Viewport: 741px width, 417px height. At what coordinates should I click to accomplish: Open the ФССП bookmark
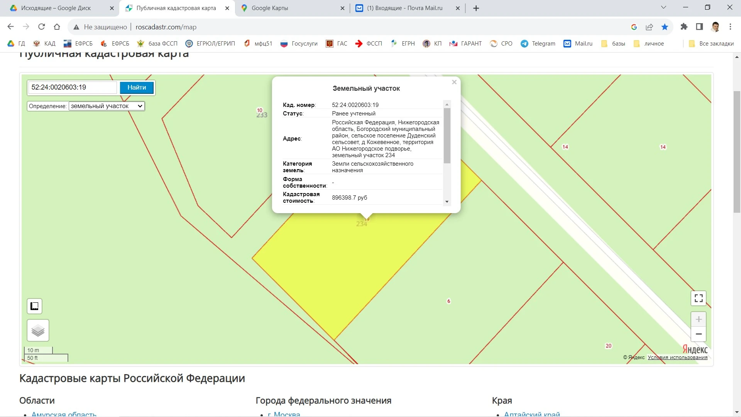tap(369, 44)
